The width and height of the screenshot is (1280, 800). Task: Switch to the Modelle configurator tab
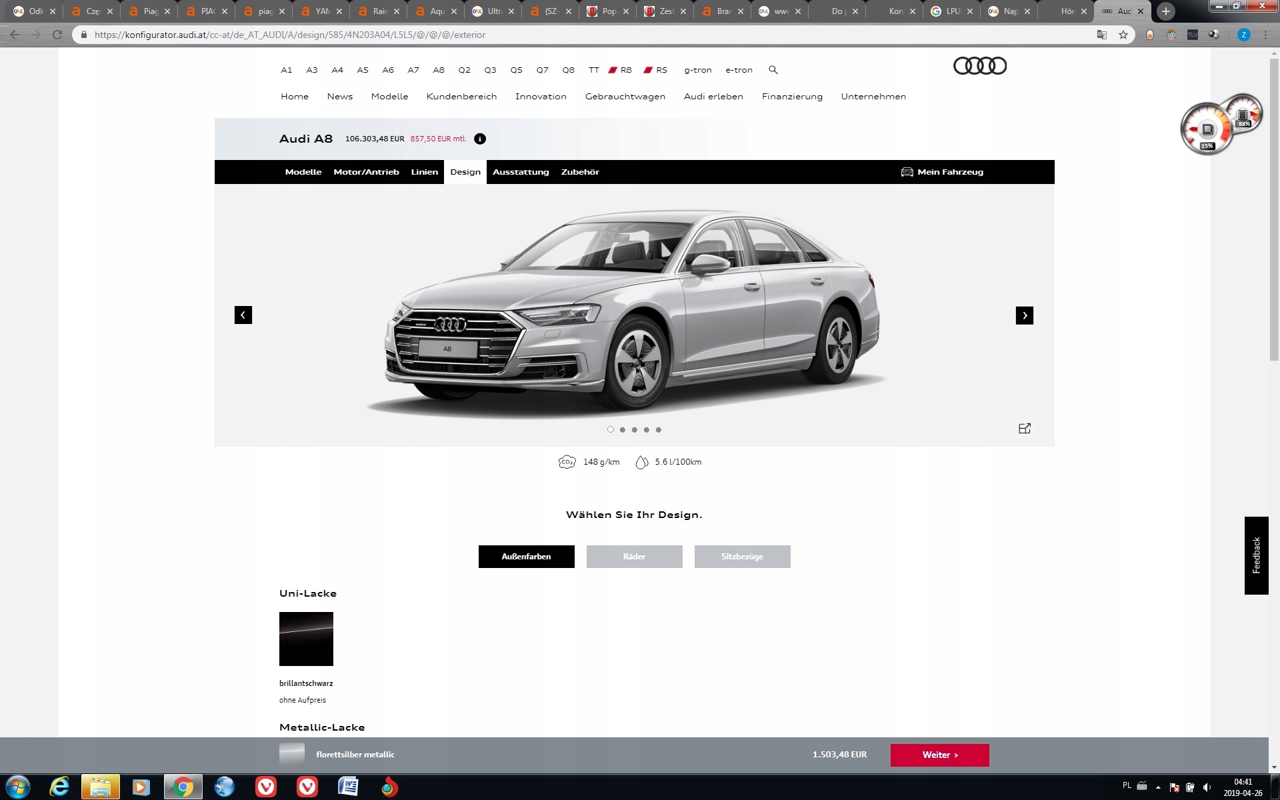[x=303, y=172]
